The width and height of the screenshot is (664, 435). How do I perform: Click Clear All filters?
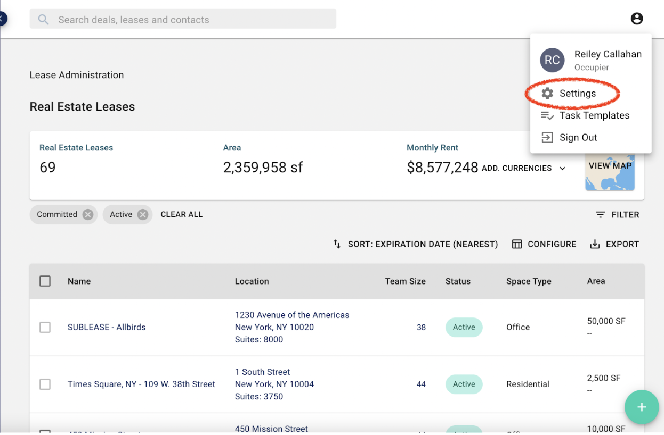coord(182,214)
